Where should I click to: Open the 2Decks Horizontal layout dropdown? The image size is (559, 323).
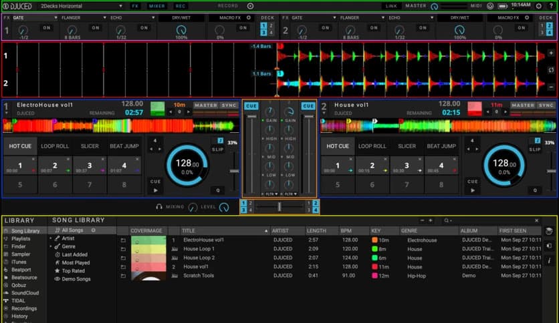point(80,6)
